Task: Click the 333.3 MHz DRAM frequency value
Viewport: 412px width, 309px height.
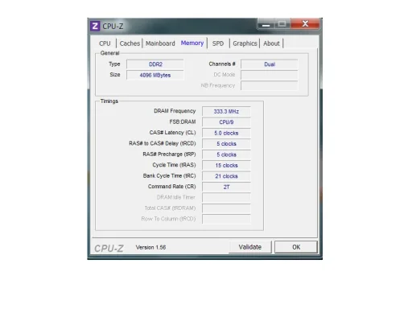Action: pos(226,111)
